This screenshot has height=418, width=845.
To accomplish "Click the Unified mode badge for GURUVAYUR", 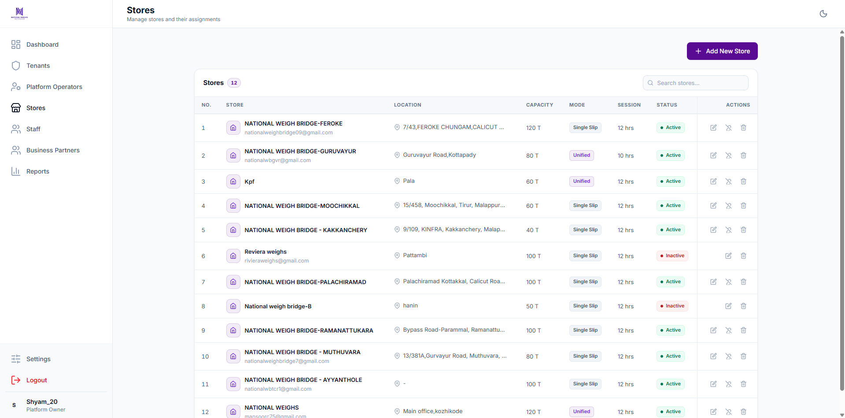I will point(581,155).
